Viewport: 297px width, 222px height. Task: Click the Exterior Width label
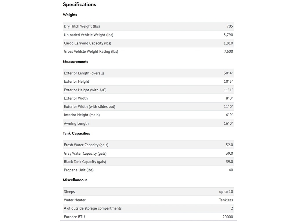pyautogui.click(x=76, y=98)
